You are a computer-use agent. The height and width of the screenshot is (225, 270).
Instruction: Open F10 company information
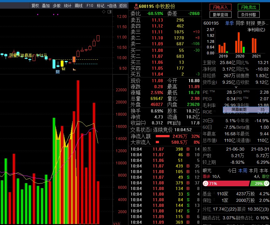tap(90, 6)
